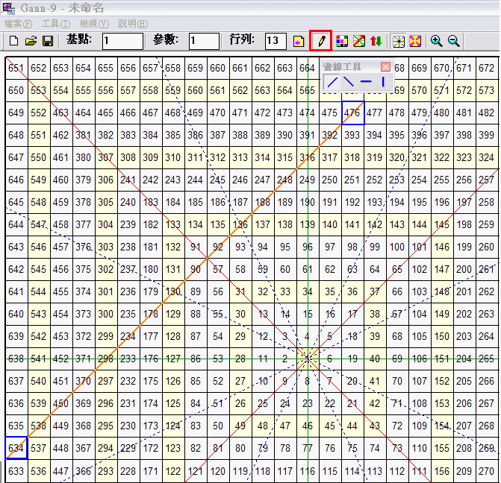Click the yellow square with magenta X icon

click(x=415, y=41)
